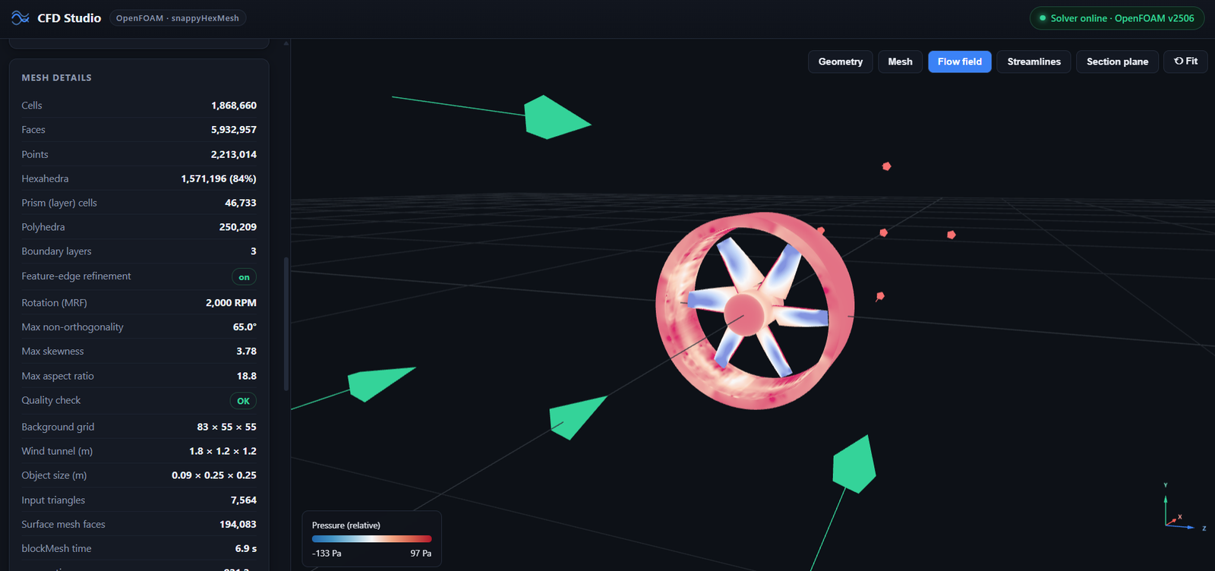Toggle the Feature-edge refinement on badge
The image size is (1215, 571).
[x=244, y=277]
